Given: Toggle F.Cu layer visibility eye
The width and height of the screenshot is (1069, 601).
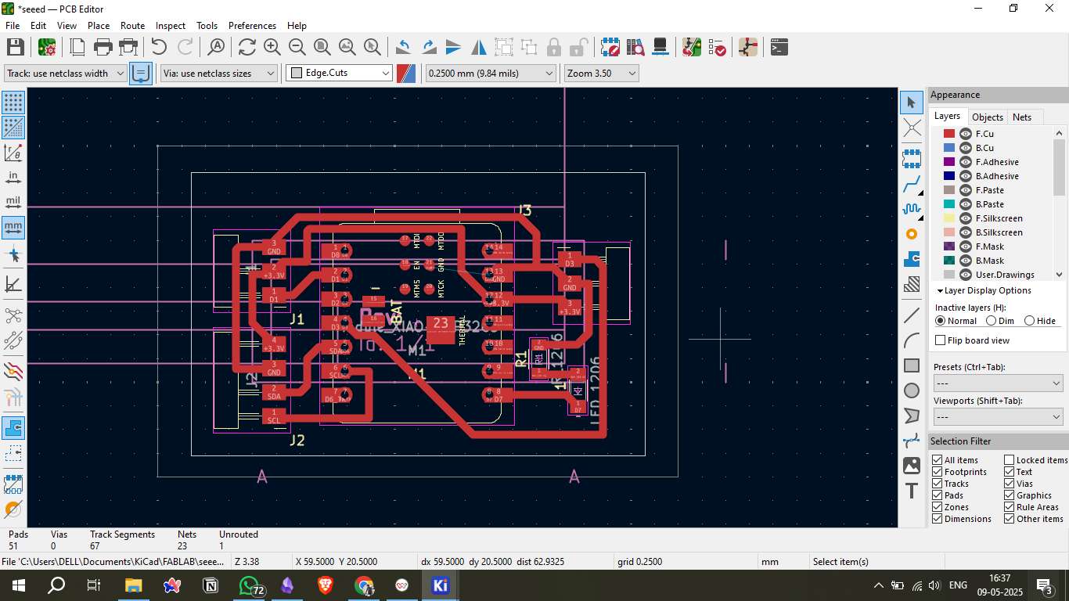Looking at the screenshot, I should coord(966,134).
